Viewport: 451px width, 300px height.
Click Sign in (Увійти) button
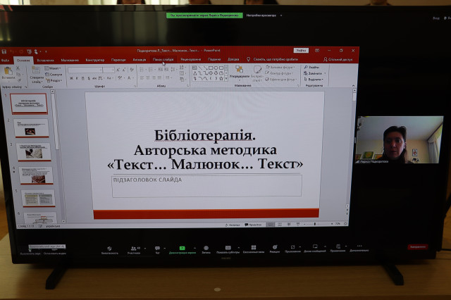301,50
